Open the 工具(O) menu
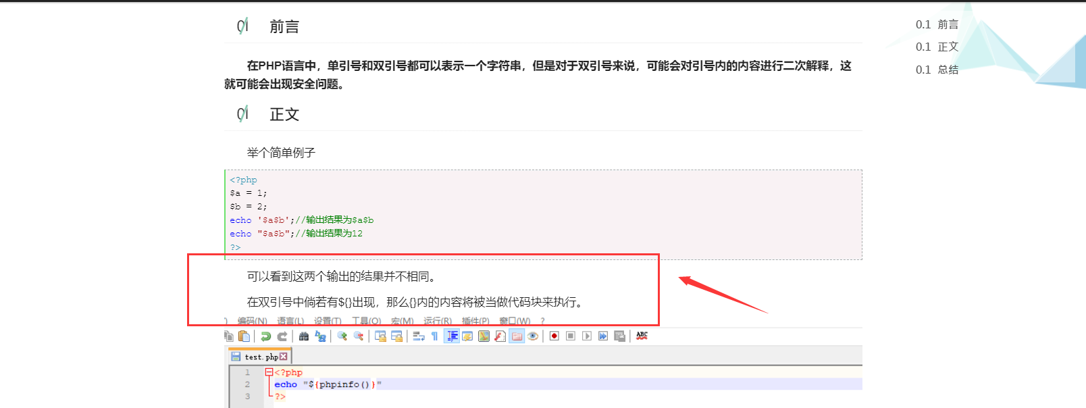 366,322
